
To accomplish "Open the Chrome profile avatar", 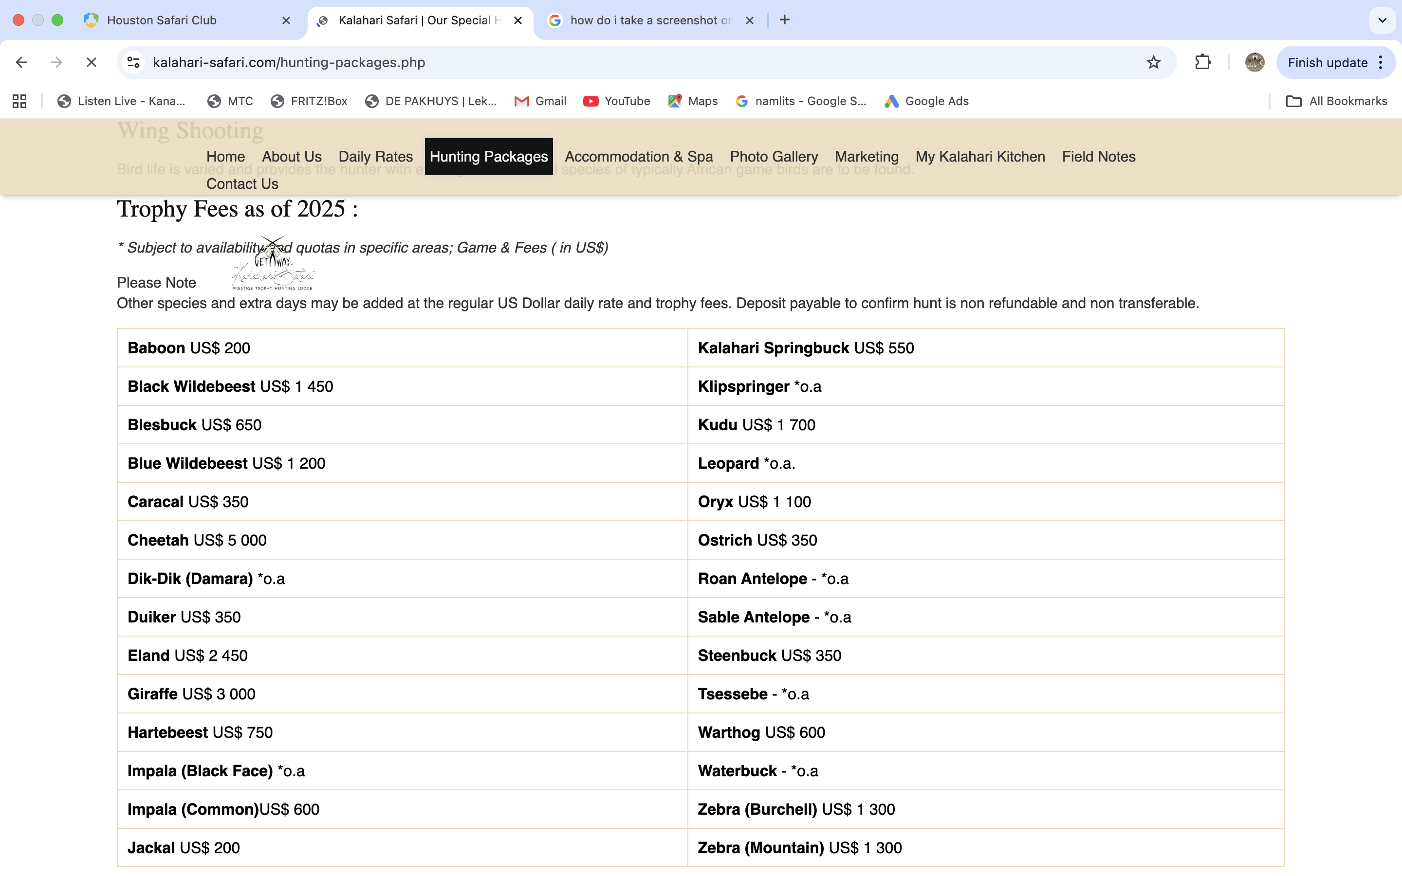I will tap(1254, 63).
